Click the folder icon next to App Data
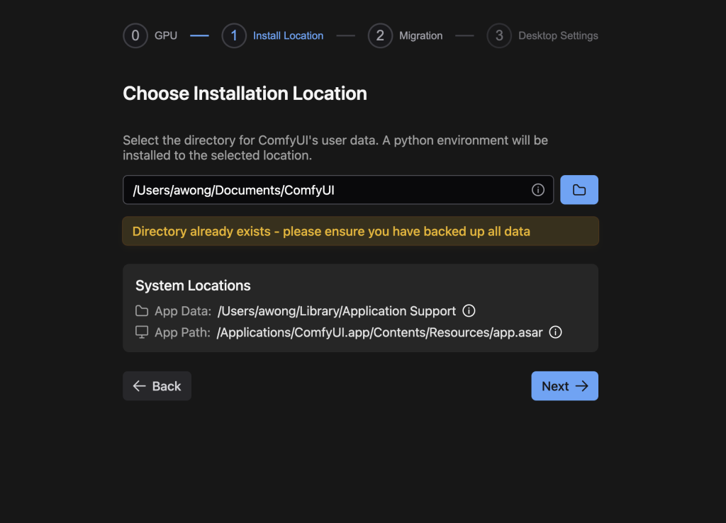 click(142, 311)
